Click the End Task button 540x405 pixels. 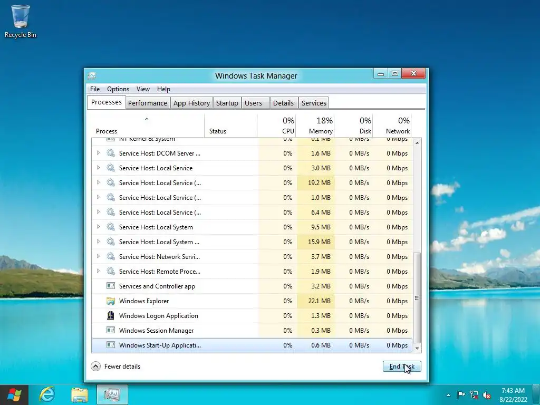(402, 367)
